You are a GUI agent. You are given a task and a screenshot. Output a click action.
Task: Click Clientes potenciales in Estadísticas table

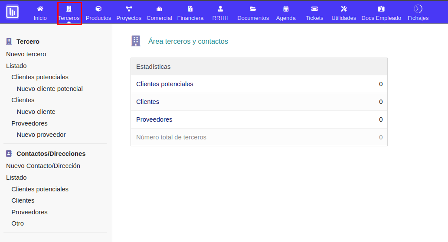click(x=164, y=84)
